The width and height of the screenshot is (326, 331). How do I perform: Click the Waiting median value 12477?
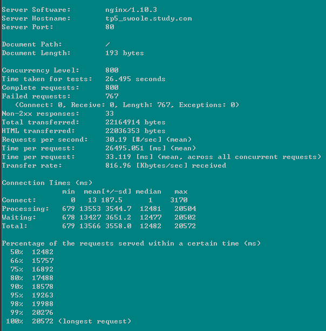[x=151, y=217]
